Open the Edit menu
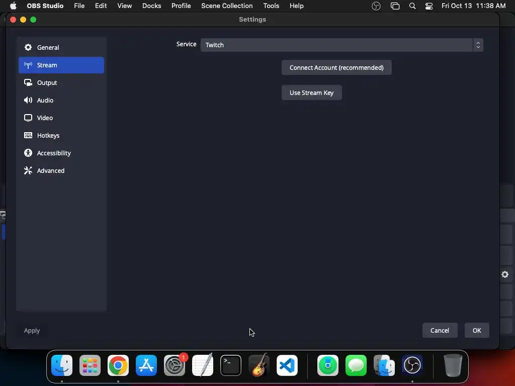 click(x=101, y=6)
